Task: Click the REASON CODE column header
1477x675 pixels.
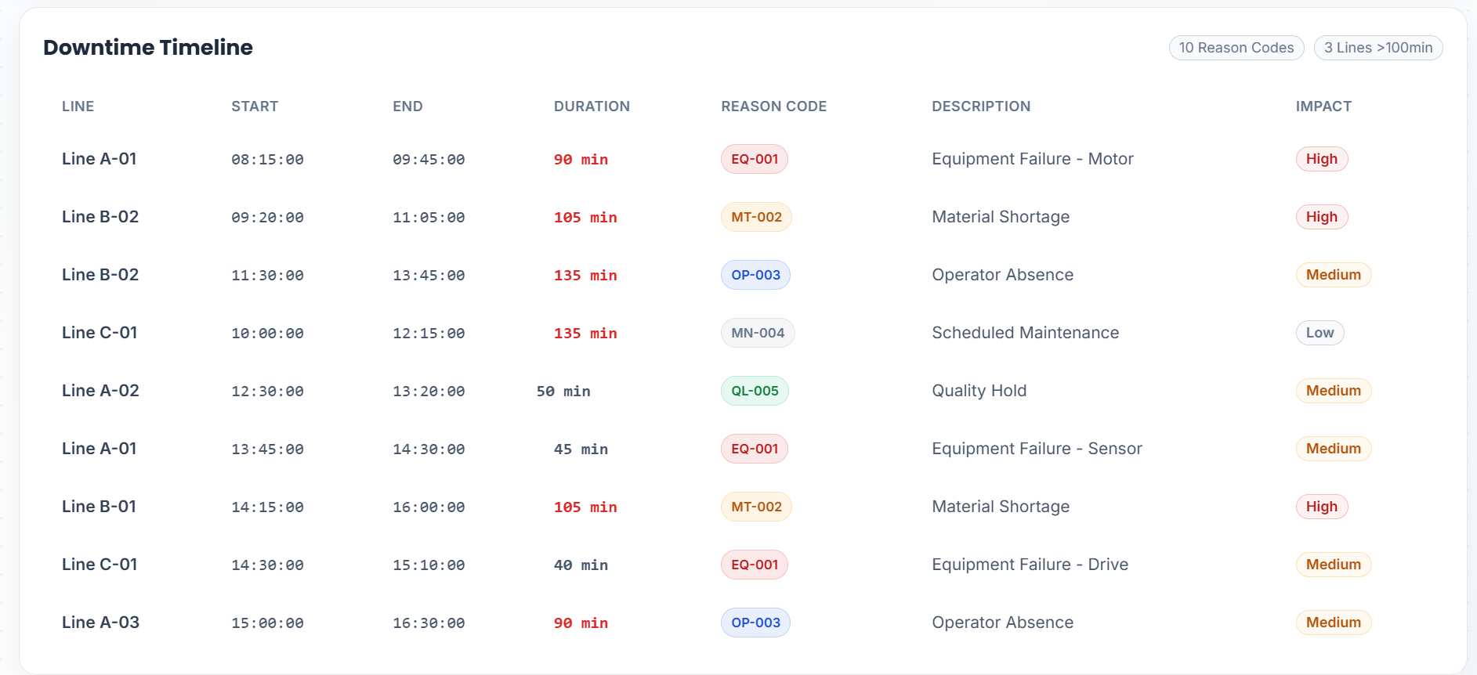Action: (773, 106)
